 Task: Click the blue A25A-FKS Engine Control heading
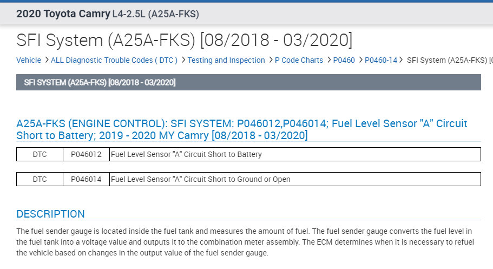point(242,129)
